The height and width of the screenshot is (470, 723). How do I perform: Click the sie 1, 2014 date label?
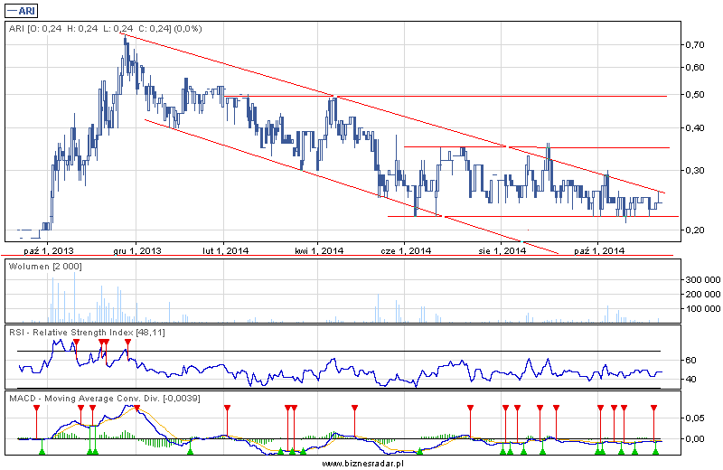[x=502, y=251]
